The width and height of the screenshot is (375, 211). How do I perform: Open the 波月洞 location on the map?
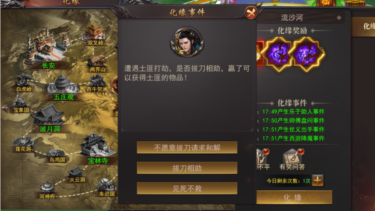(48, 115)
